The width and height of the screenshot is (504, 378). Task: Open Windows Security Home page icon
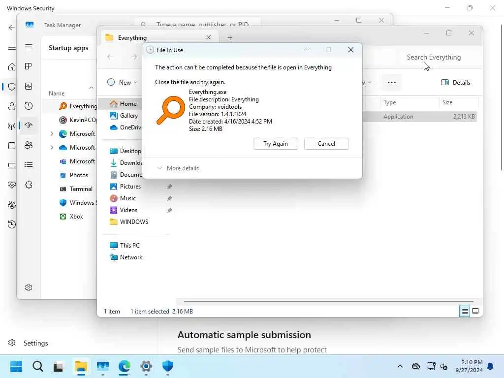pyautogui.click(x=12, y=67)
